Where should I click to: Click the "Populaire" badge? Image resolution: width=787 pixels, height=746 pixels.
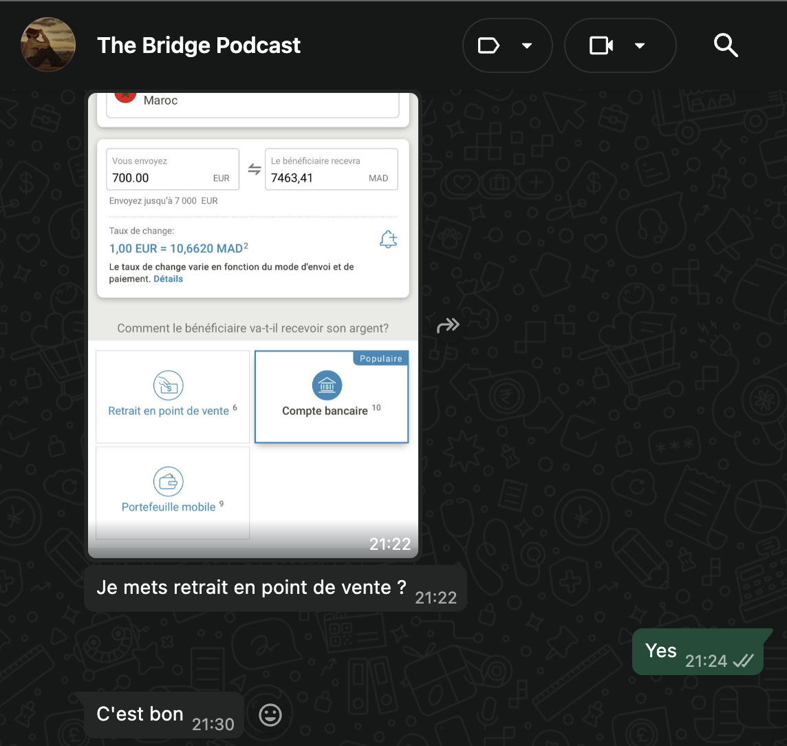(381, 359)
